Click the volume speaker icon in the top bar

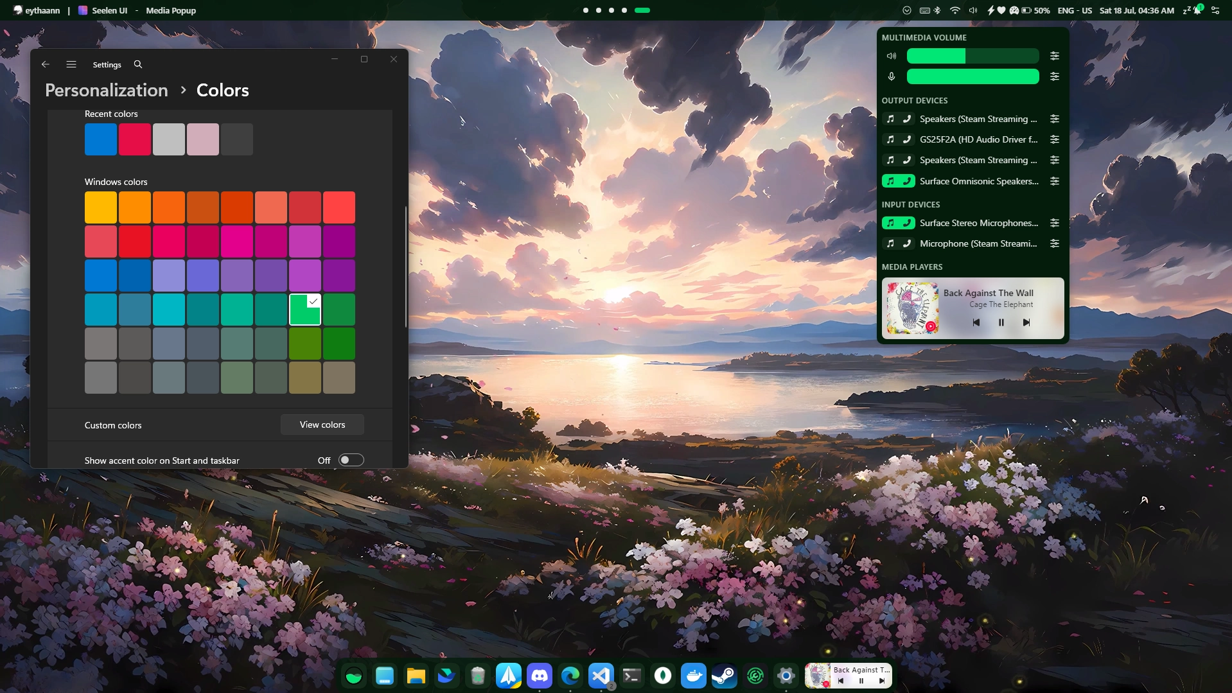[973, 10]
